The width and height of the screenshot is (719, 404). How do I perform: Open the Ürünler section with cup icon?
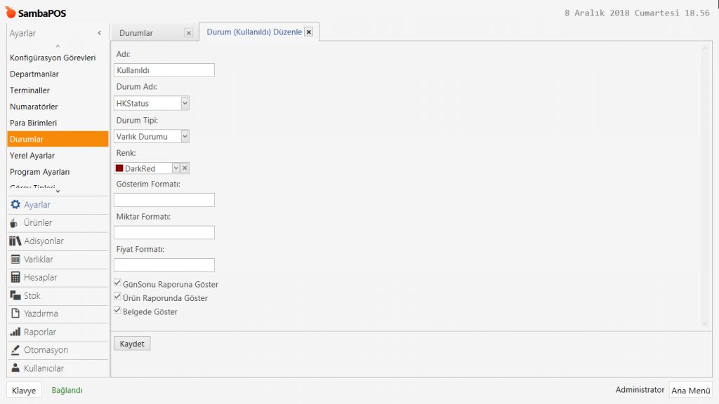pos(15,223)
